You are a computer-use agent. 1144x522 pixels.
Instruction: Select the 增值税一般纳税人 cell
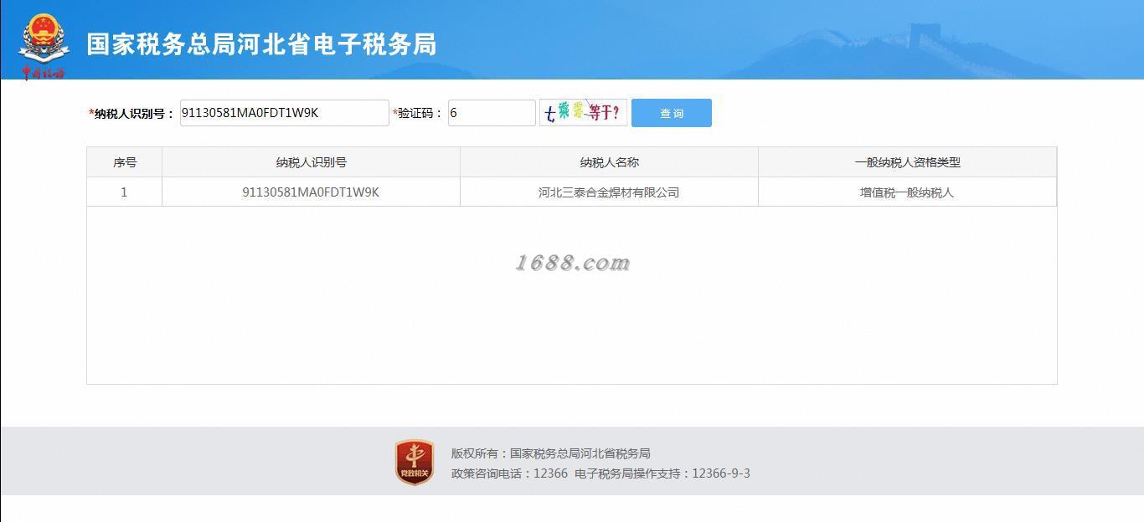[908, 192]
